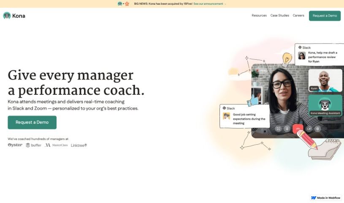Screen dimensions: 344x203
Task: Click the 'Kona attends meetings' subheading text
Action: (x=73, y=105)
